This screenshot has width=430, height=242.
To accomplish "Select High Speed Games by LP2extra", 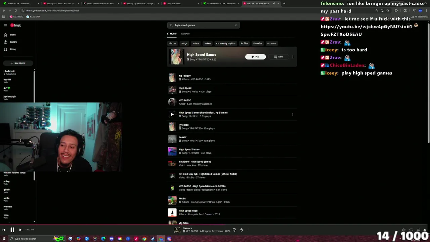I will (232, 151).
